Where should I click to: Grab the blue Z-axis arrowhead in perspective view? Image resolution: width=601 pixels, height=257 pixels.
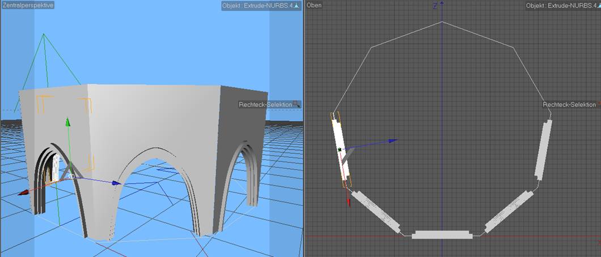117,183
